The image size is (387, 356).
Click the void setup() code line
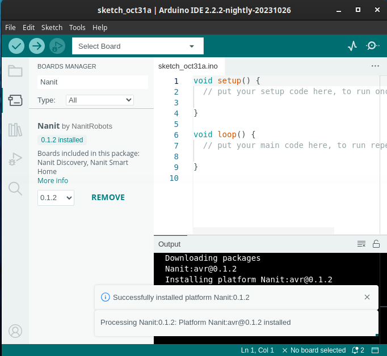pyautogui.click(x=226, y=81)
